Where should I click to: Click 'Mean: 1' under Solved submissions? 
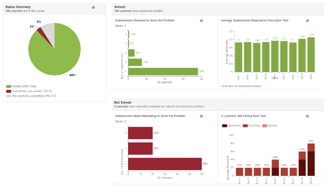(121, 26)
